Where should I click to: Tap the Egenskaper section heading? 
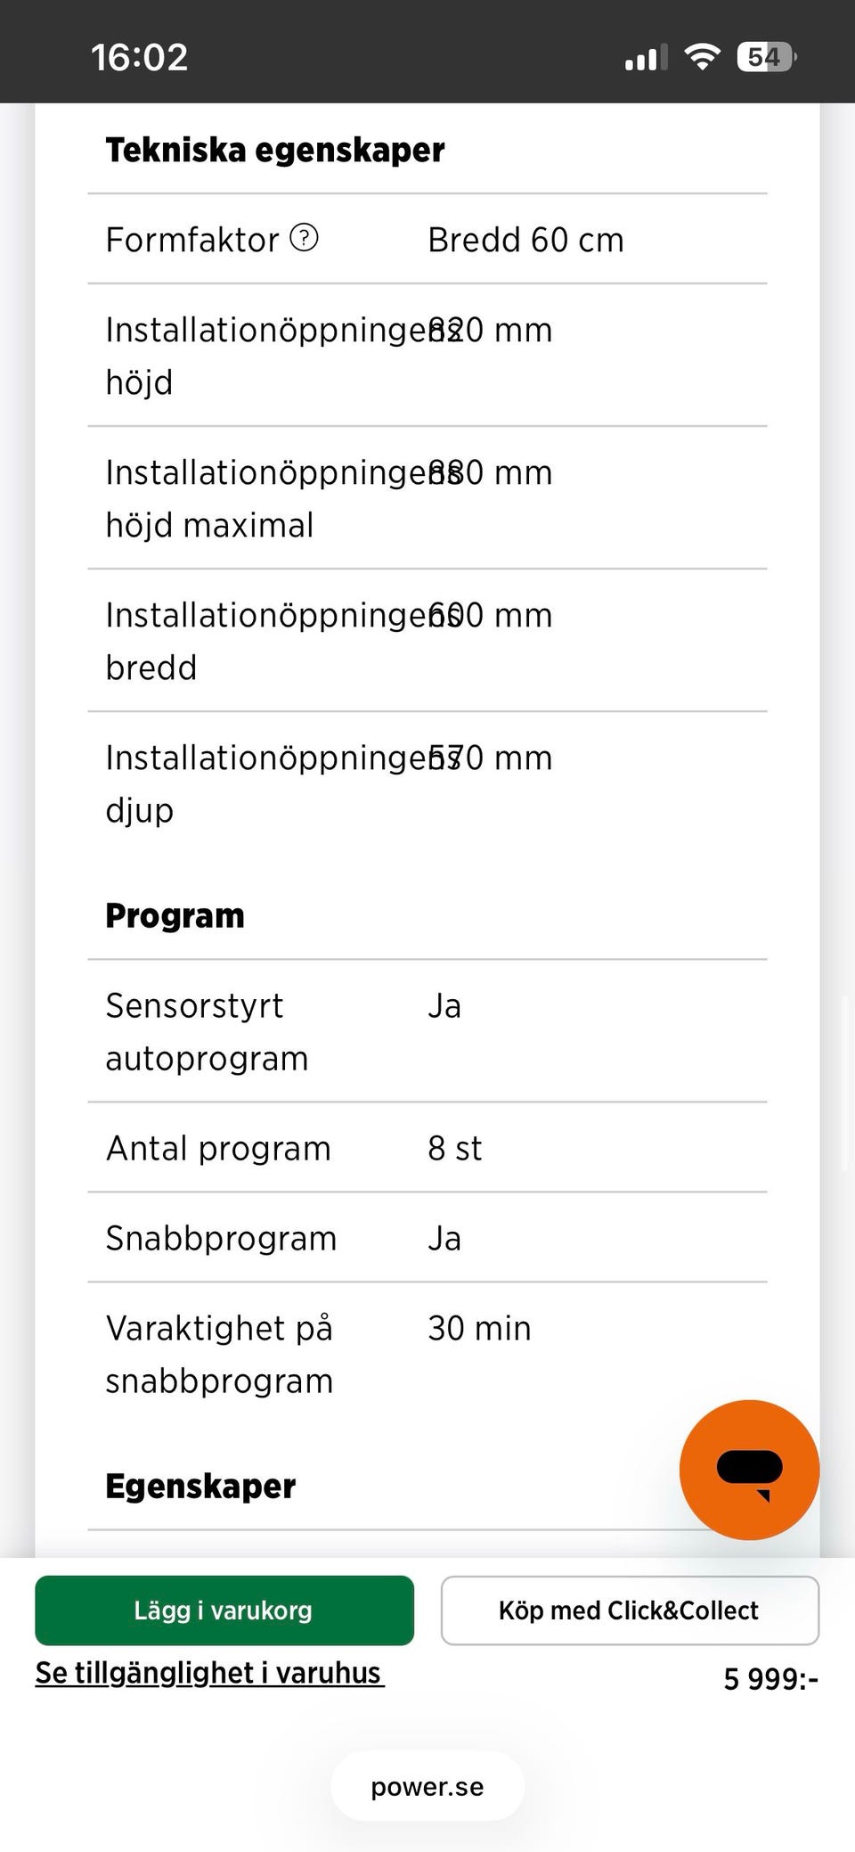click(200, 1487)
